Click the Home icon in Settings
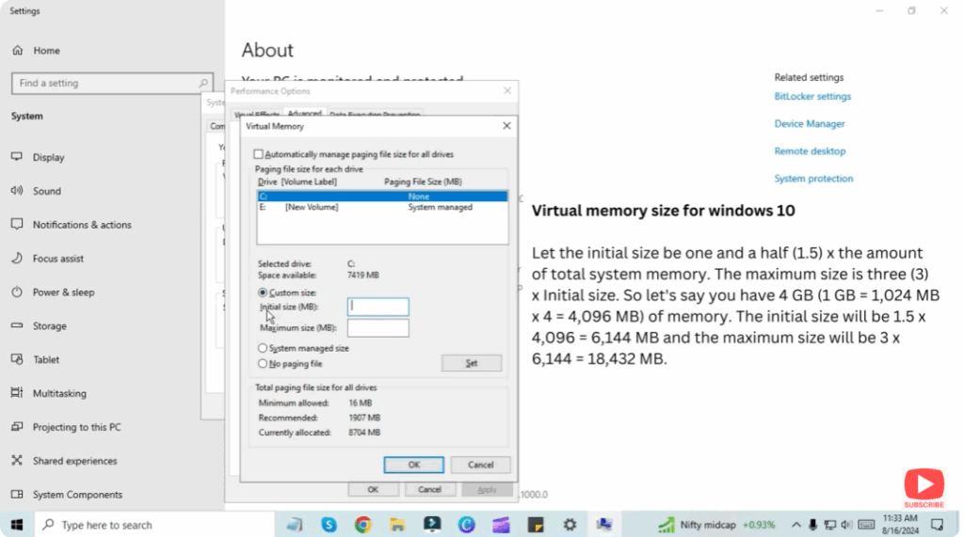 [x=16, y=51]
